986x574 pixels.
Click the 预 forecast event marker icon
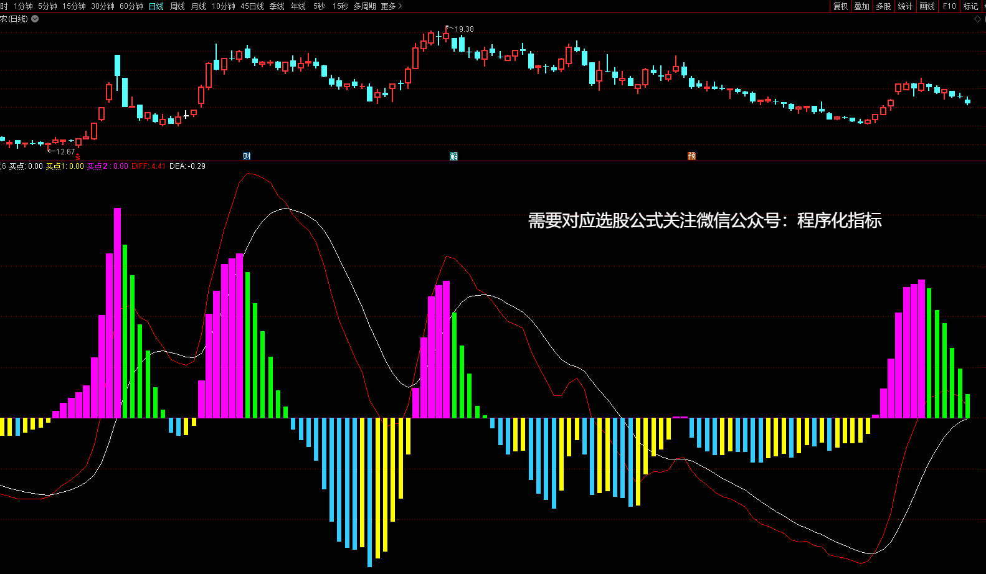(x=691, y=156)
